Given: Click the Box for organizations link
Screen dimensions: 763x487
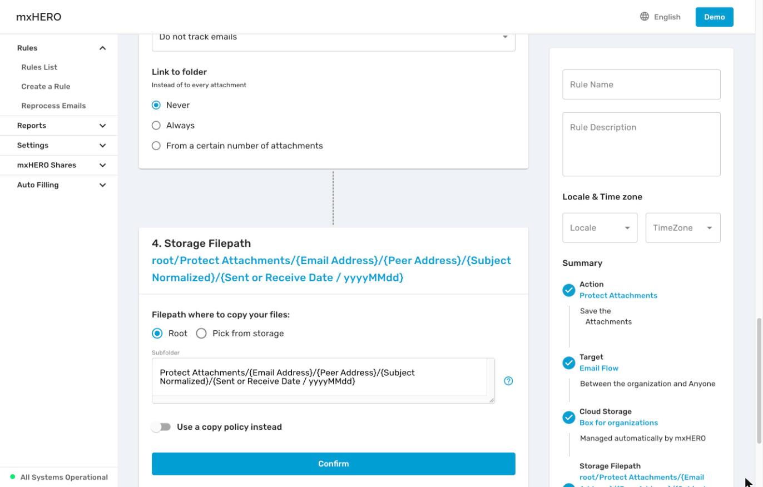Looking at the screenshot, I should [618, 423].
